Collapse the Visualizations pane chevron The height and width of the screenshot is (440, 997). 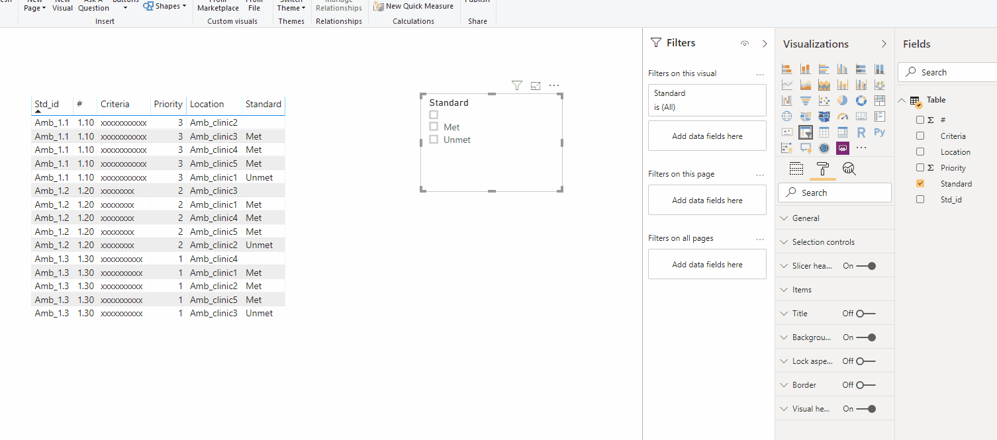(884, 44)
